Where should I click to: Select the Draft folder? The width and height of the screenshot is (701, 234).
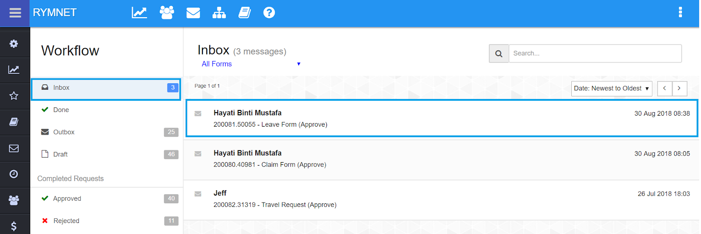point(60,154)
